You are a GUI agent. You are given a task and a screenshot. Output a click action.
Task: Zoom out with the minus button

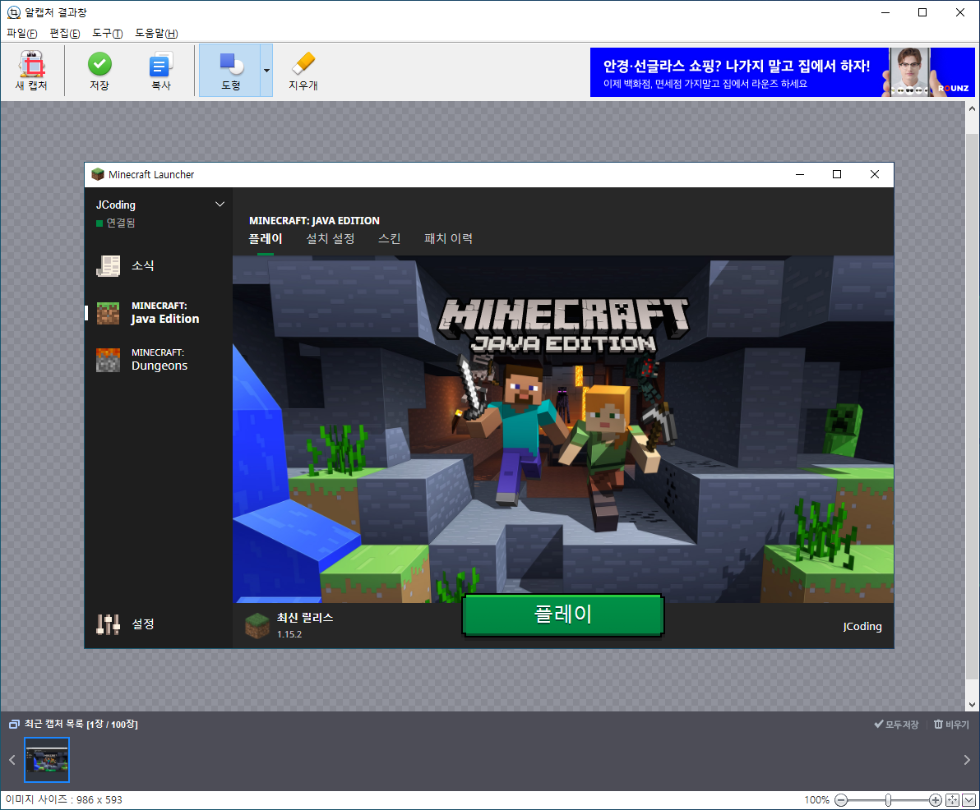click(841, 800)
